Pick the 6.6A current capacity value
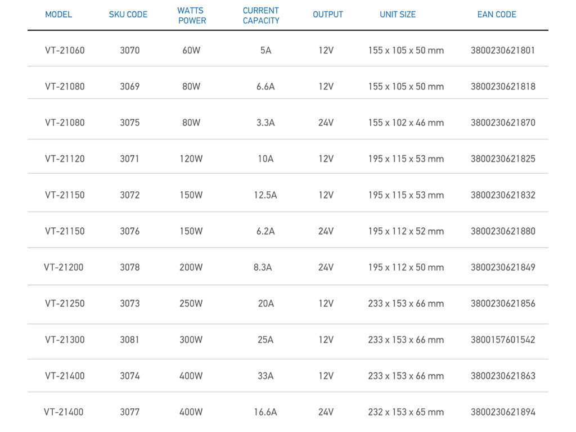This screenshot has height=432, width=576. coord(265,86)
